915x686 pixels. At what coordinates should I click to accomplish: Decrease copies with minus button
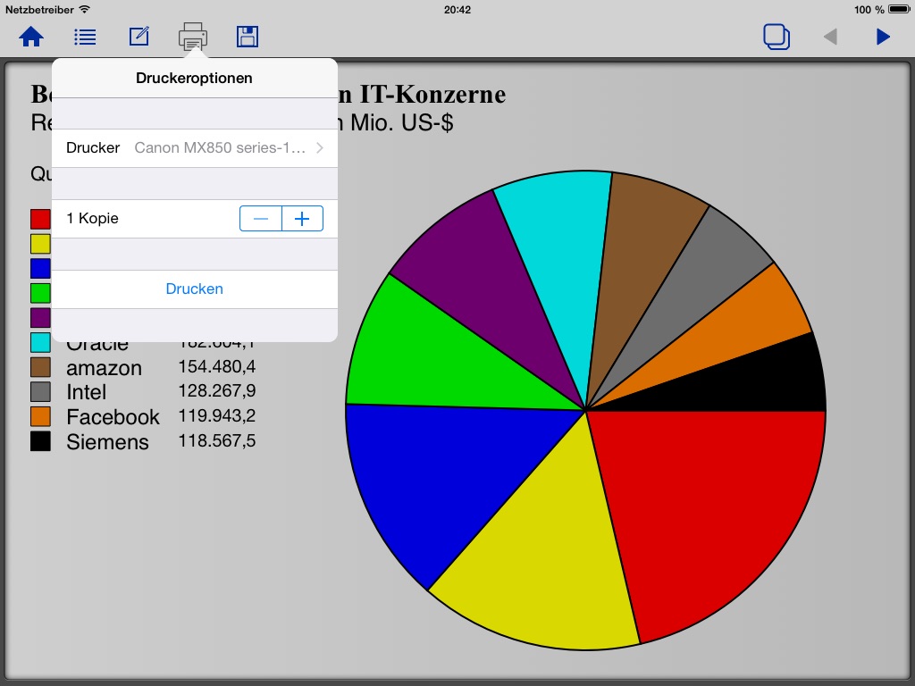click(x=261, y=219)
